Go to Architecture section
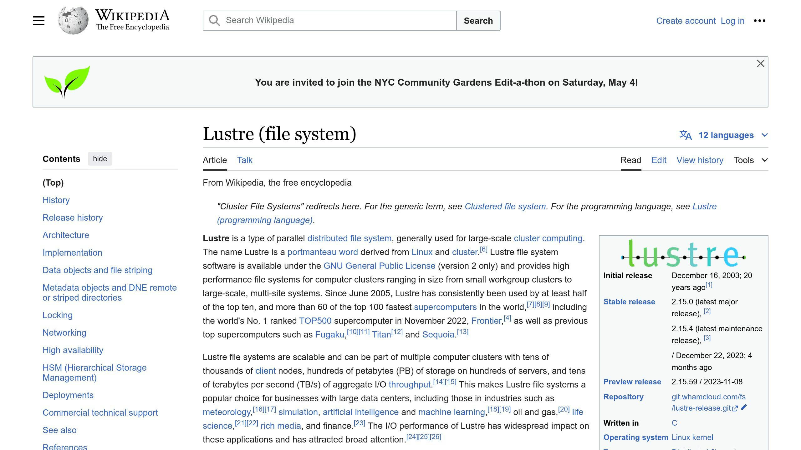The height and width of the screenshot is (450, 801). 66,235
